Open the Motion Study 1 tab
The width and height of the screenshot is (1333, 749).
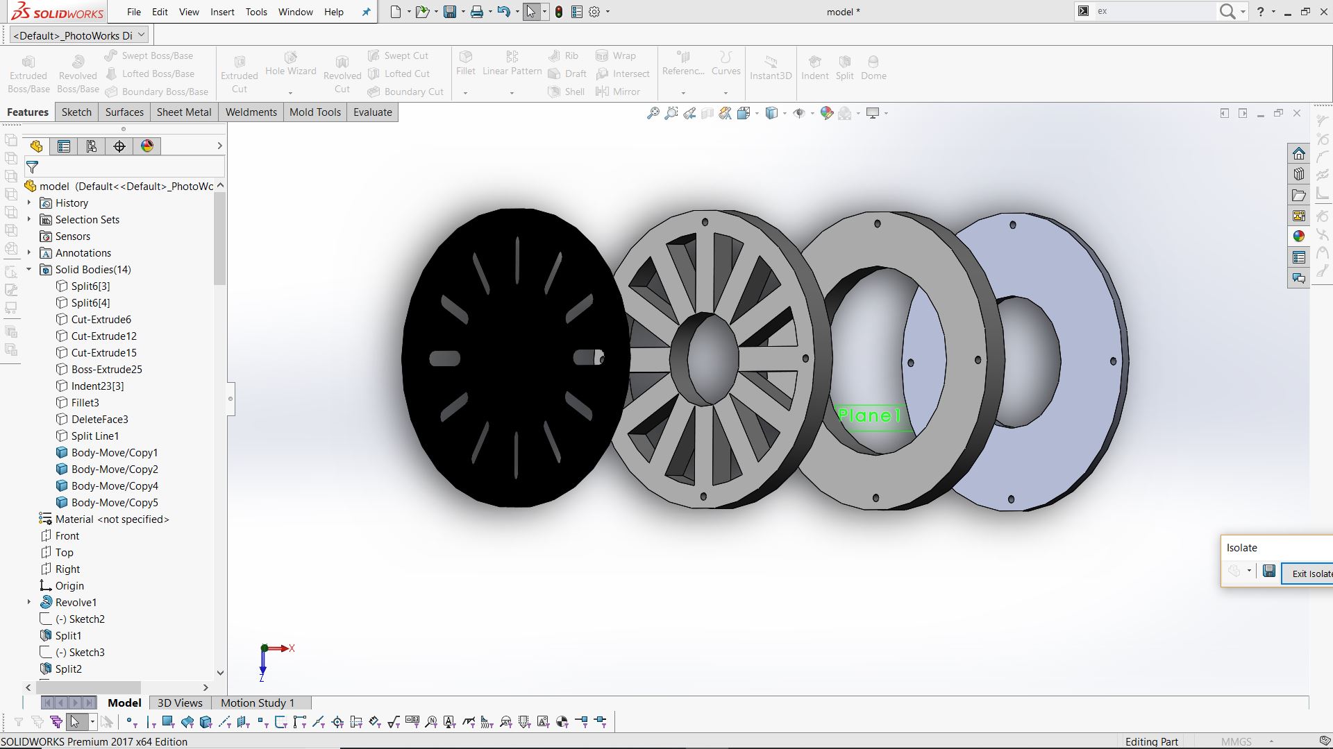(258, 703)
